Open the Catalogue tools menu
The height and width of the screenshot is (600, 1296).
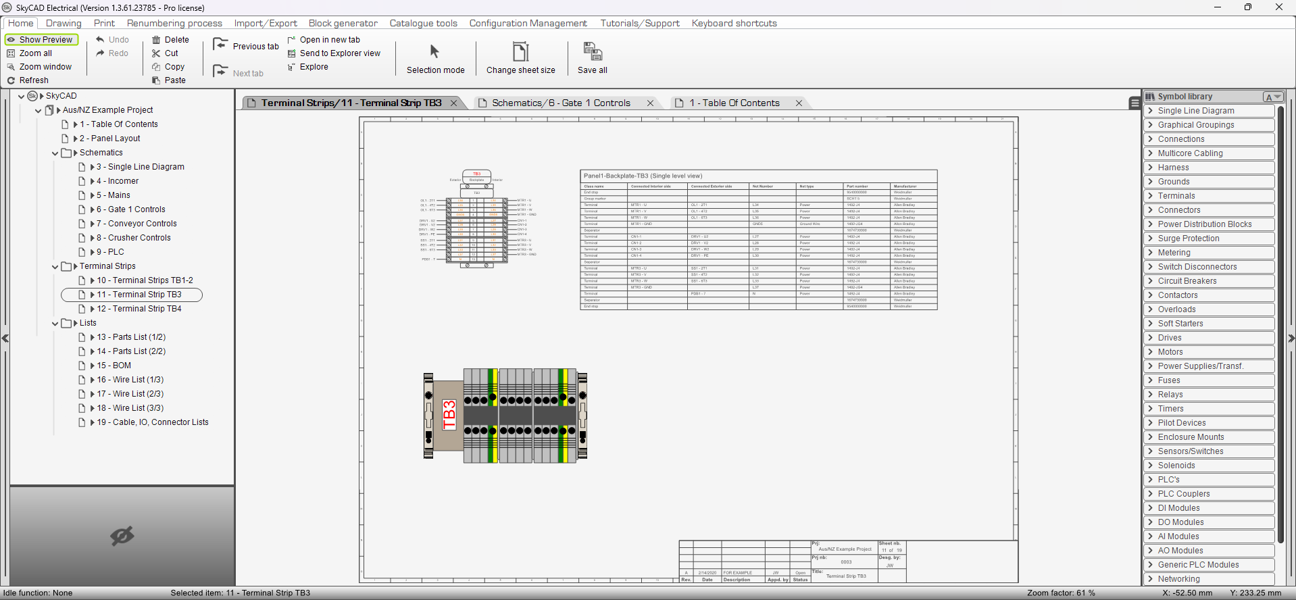pyautogui.click(x=423, y=23)
